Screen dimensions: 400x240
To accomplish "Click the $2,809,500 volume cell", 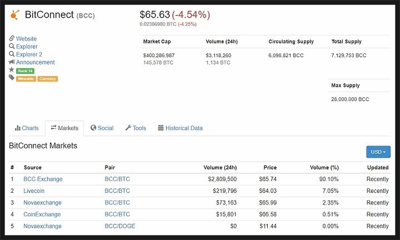I will [x=222, y=179].
